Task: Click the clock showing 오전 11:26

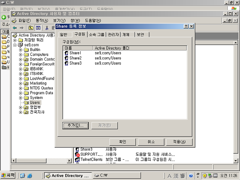Action: (x=229, y=176)
